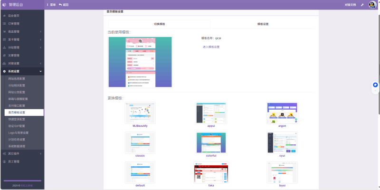Screen dimensions: 380x190
Task: Switch to the 模板设置 tab
Action: 263,24
